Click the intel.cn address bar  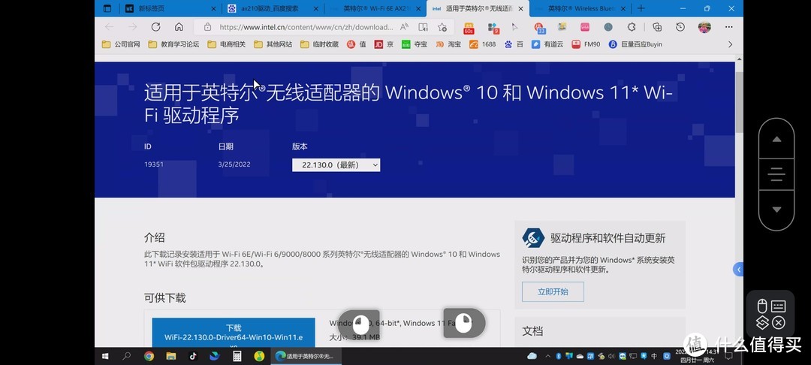point(306,27)
